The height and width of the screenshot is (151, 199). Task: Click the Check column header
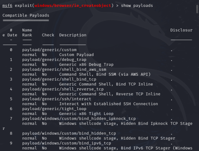pos(48,35)
